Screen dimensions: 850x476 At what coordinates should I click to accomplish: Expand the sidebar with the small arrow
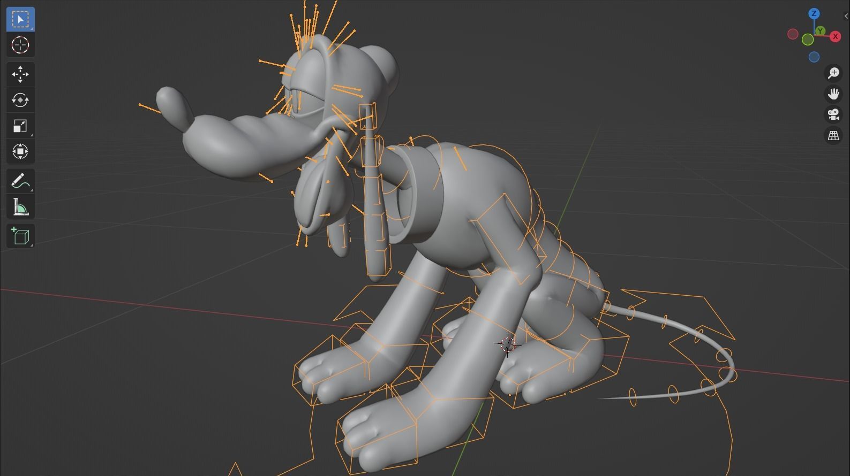(x=846, y=16)
